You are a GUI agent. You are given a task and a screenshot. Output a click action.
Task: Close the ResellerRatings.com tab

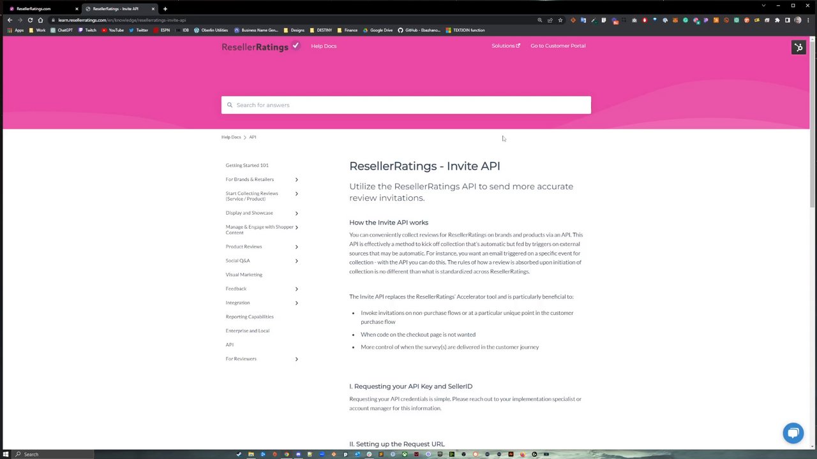(x=77, y=9)
